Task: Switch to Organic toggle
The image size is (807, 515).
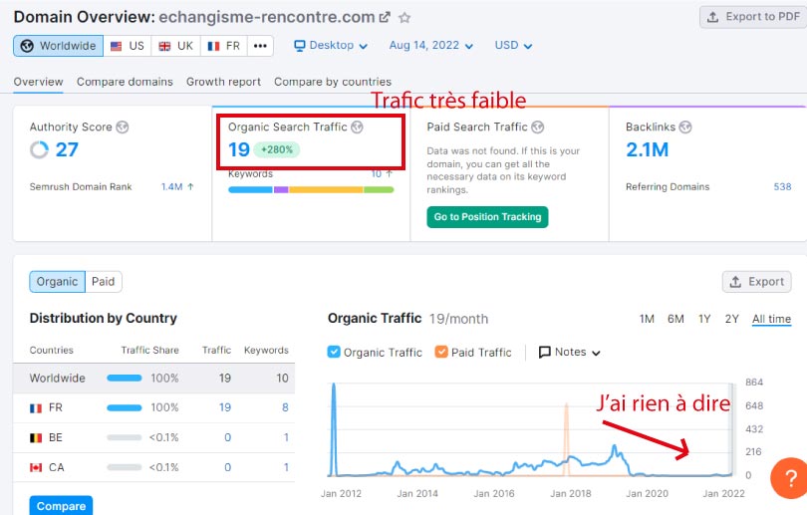Action: (x=57, y=282)
